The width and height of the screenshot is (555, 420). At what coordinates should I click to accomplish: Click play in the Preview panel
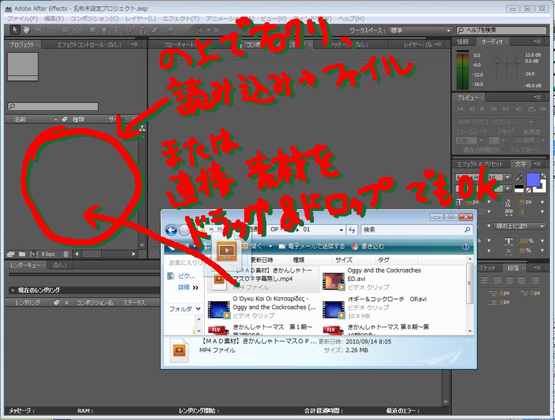[482, 109]
